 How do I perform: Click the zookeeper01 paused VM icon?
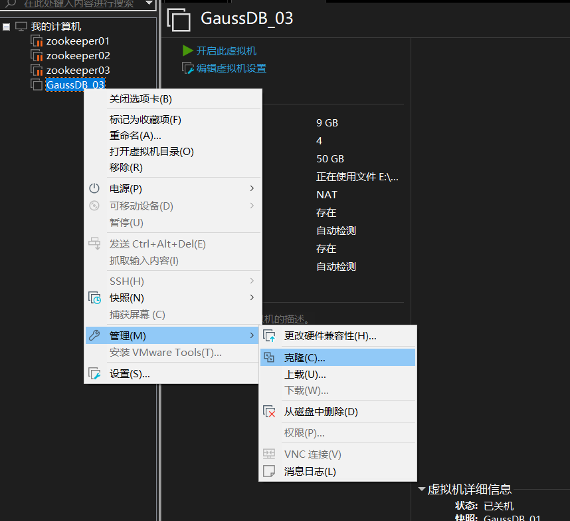pos(37,41)
